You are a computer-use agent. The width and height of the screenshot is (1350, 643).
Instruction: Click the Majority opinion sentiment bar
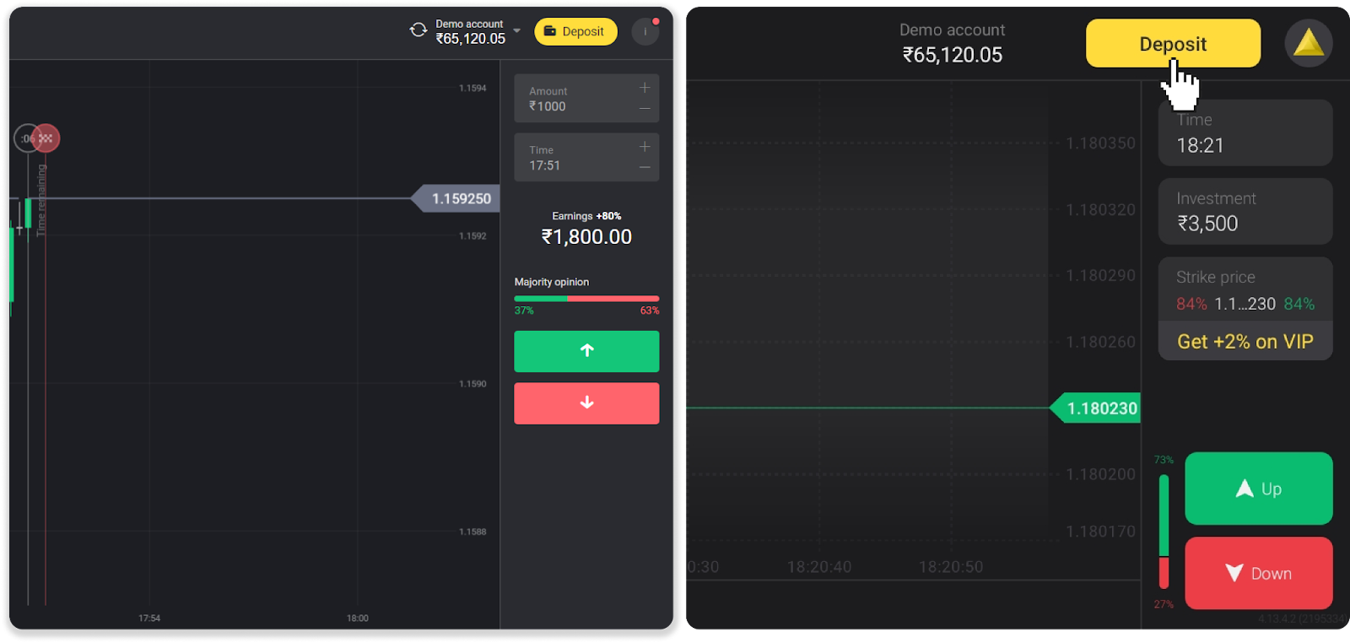pyautogui.click(x=586, y=299)
